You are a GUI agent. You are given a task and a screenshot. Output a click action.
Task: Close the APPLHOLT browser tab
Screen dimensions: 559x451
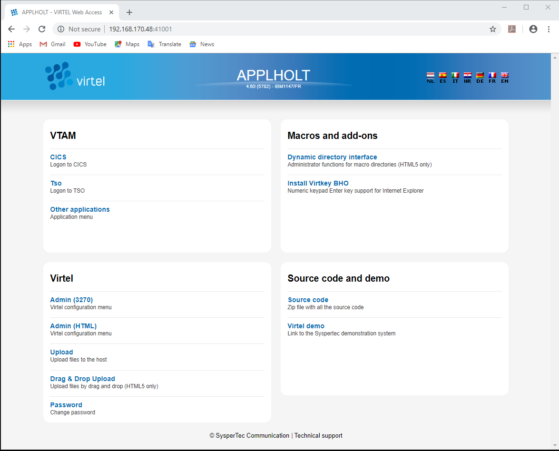click(x=111, y=12)
